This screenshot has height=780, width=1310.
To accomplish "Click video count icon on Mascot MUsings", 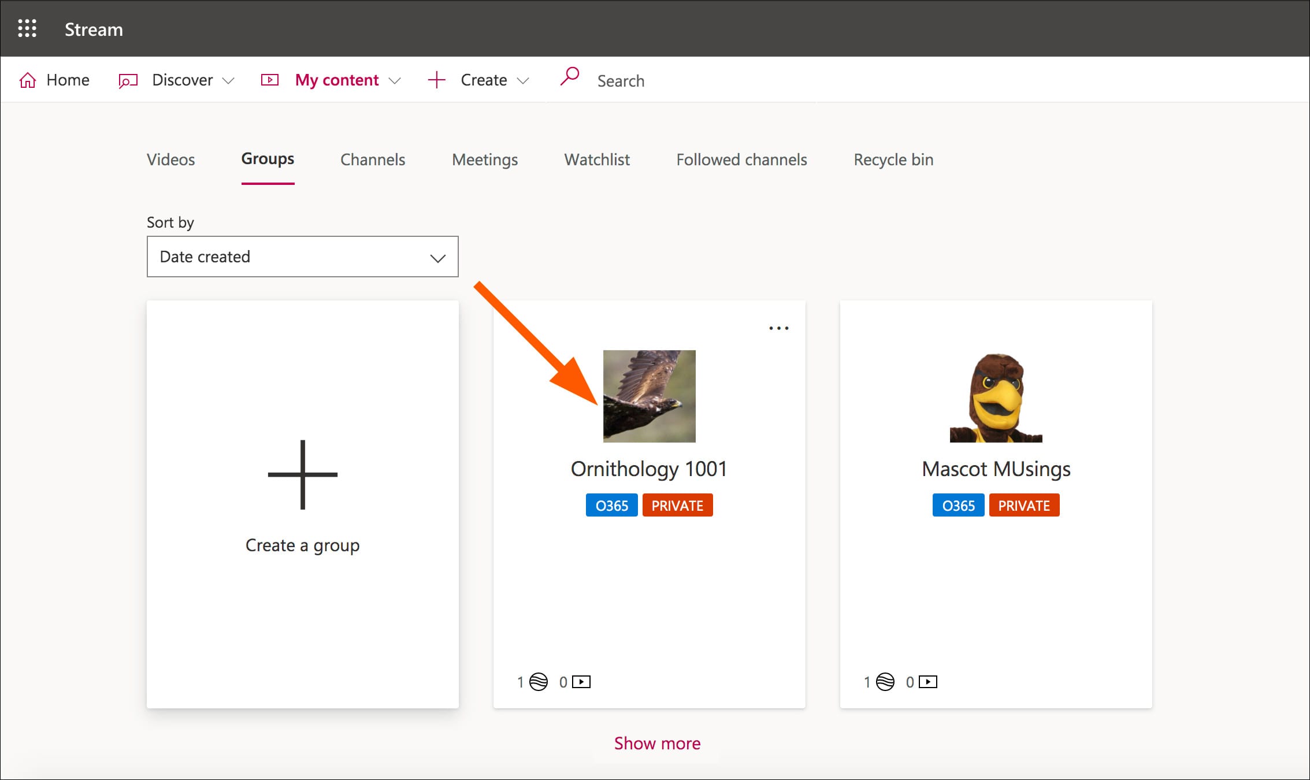I will (x=928, y=682).
